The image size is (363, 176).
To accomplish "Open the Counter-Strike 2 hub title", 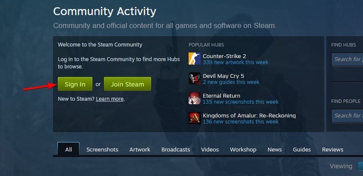I will 224,56.
